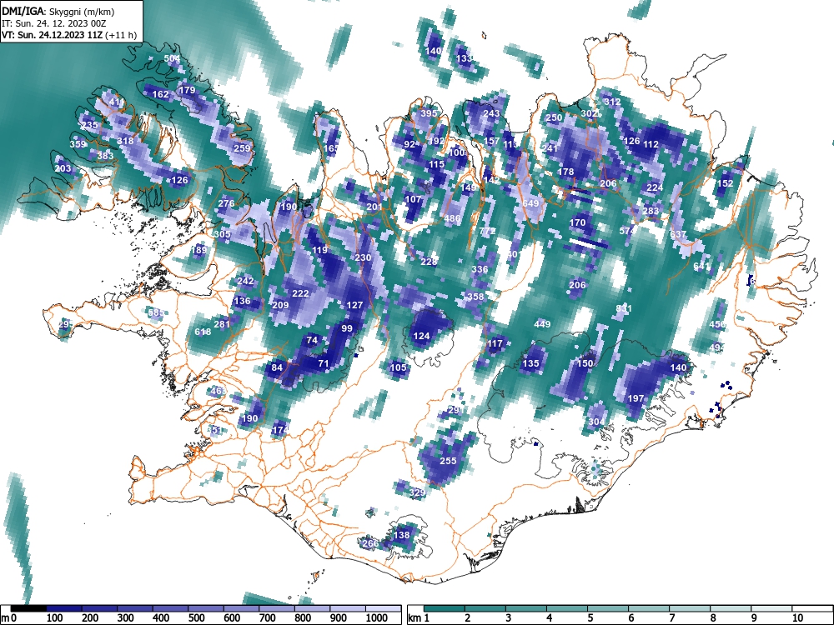Click the visibility value 304
The image size is (834, 625).
coord(596,422)
